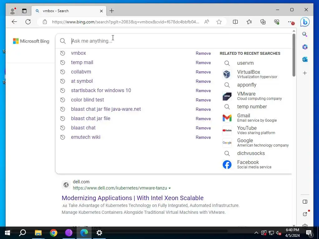319x239 pixels.
Task: Choose apponfly related search
Action: pyautogui.click(x=247, y=85)
